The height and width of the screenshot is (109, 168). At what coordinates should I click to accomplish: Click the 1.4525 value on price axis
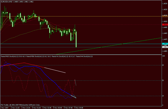pyautogui.click(x=165, y=10)
